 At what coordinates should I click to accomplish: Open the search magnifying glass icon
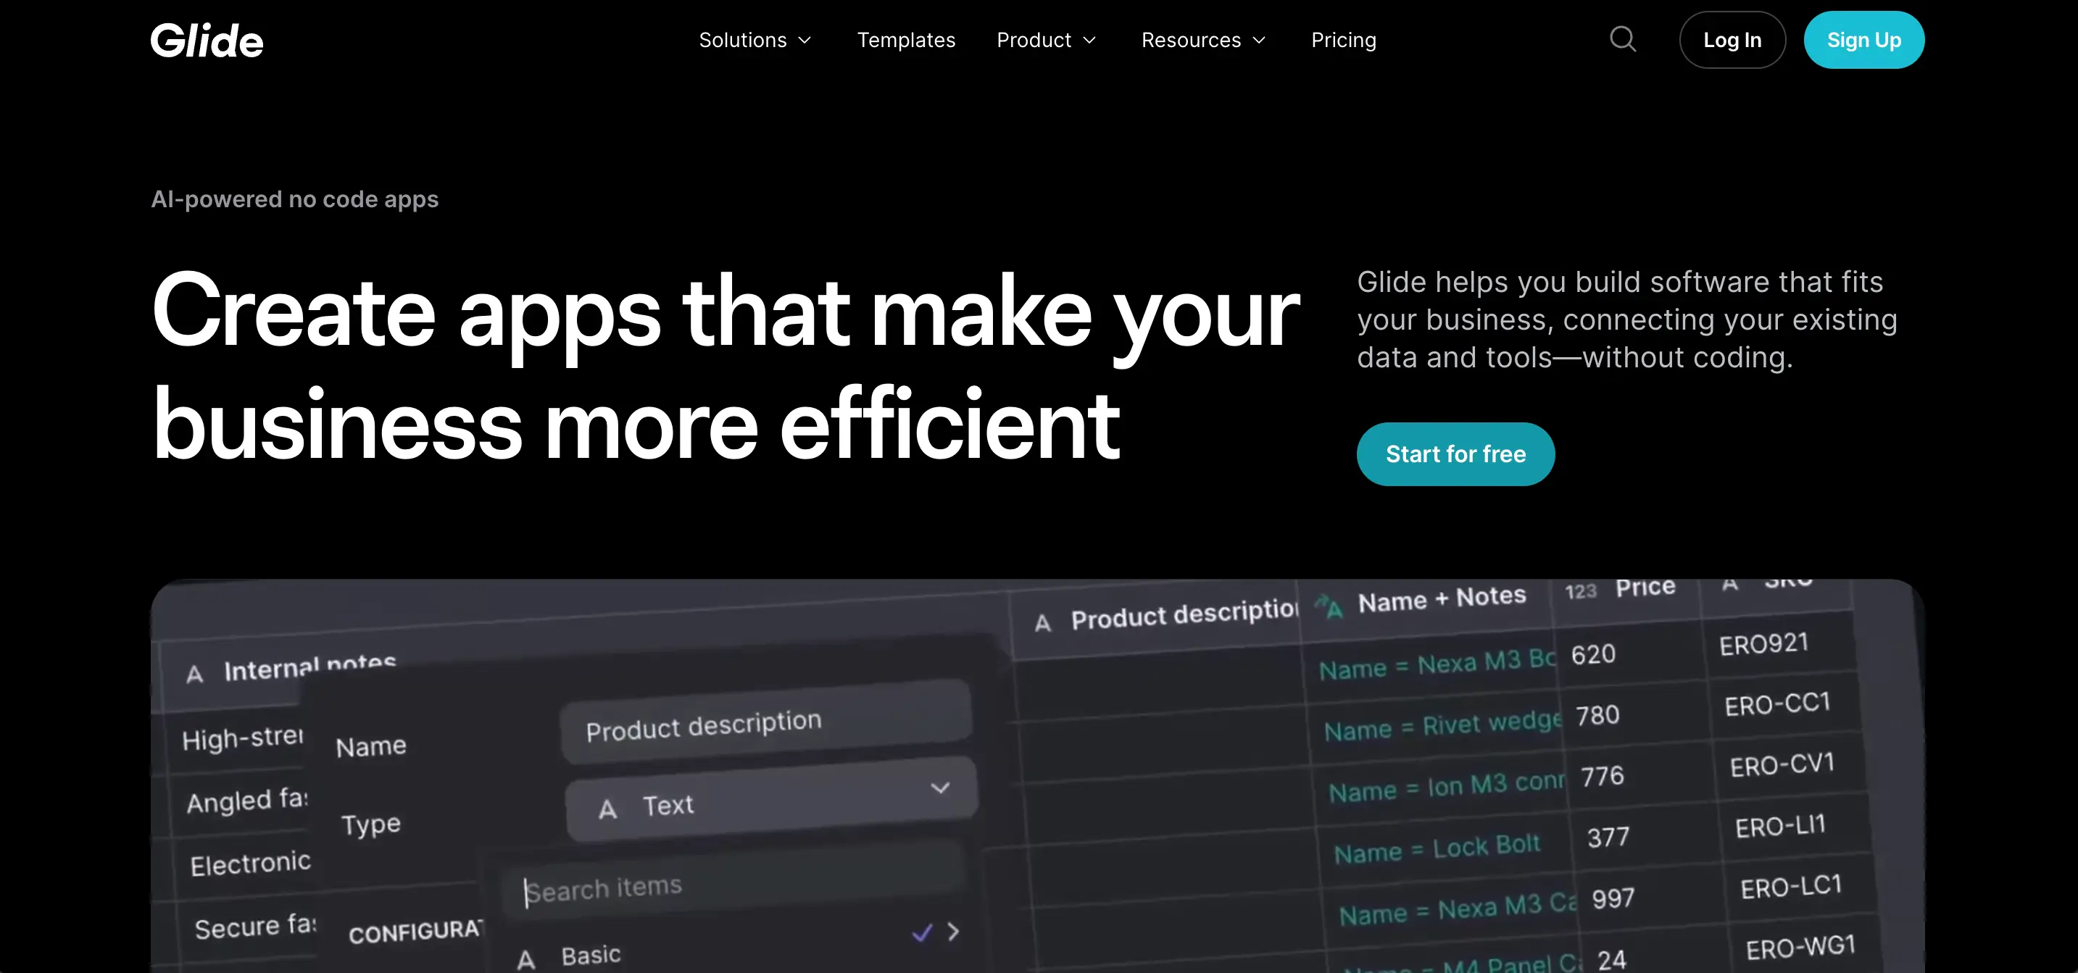click(x=1622, y=40)
